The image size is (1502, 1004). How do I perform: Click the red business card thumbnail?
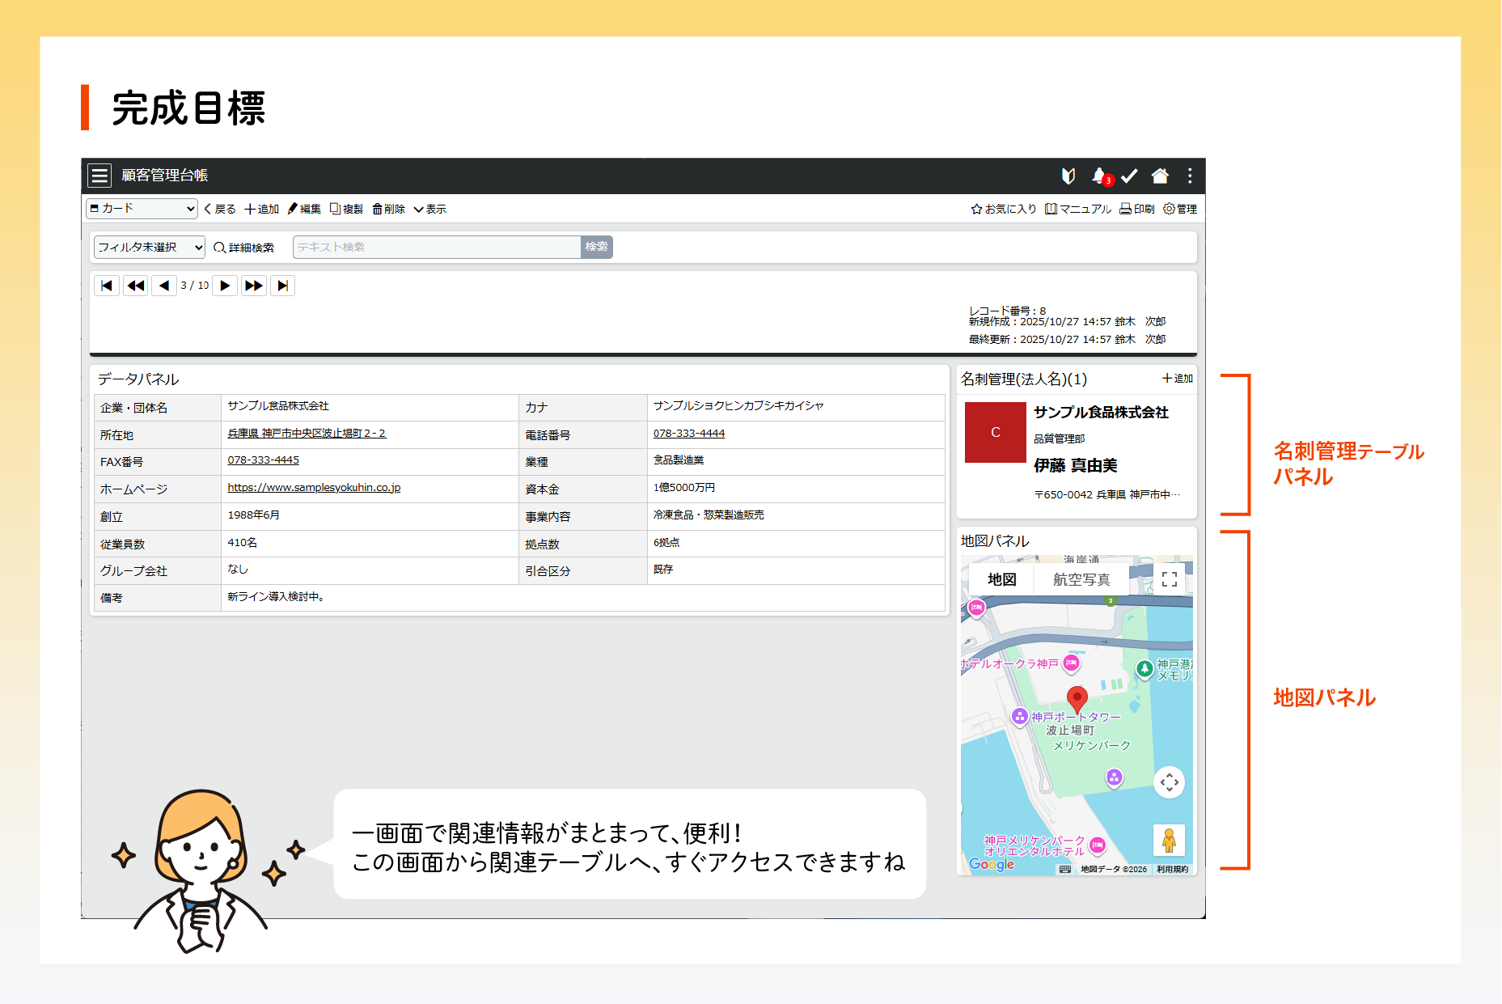click(995, 433)
